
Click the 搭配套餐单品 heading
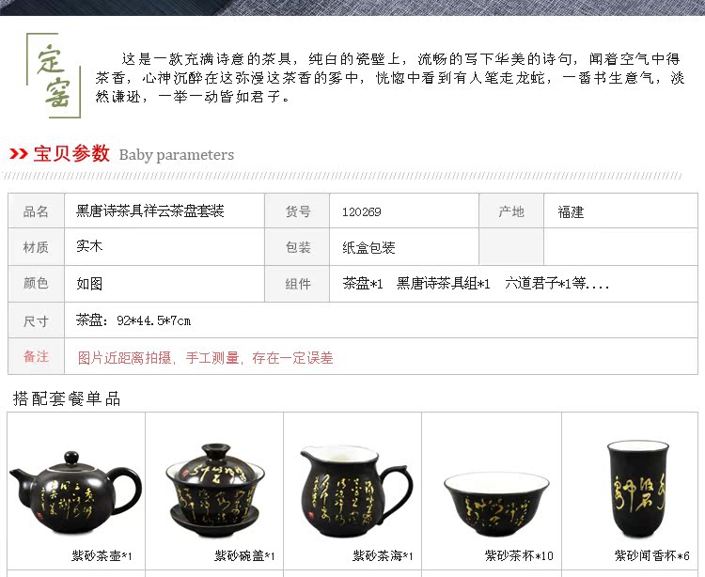point(67,398)
